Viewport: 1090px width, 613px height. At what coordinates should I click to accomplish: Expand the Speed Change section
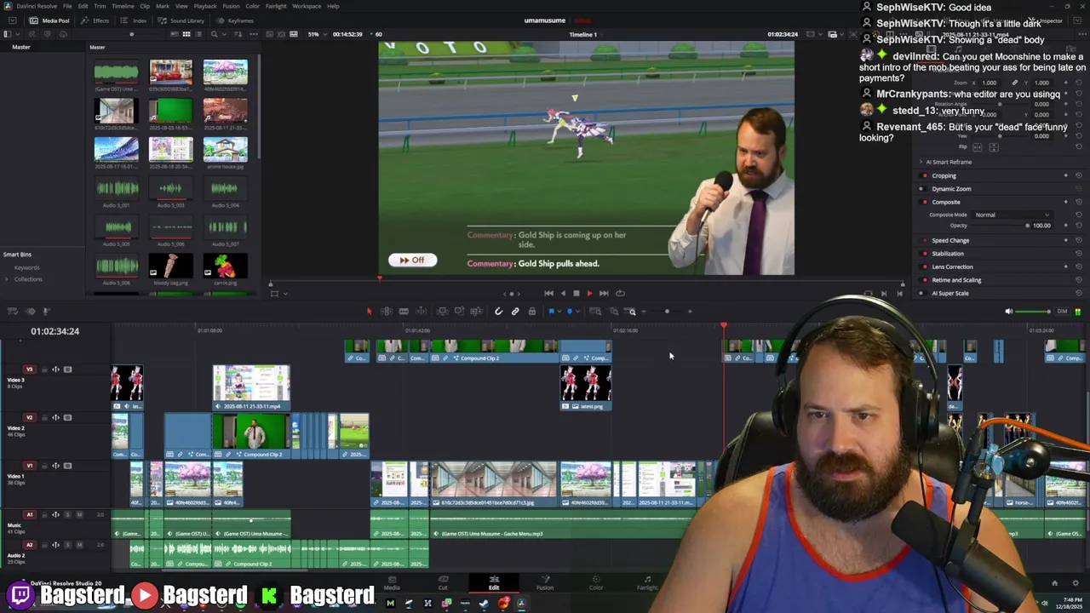pyautogui.click(x=950, y=241)
